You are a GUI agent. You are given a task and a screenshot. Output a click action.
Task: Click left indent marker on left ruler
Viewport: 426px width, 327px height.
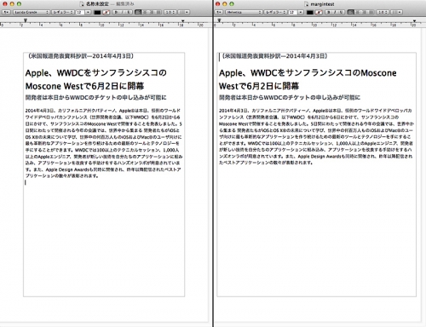click(x=26, y=20)
